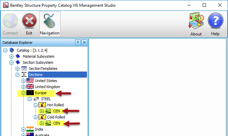The height and width of the screenshot is (136, 228).
Task: Expand the United Kingdom node
Action: point(23,87)
